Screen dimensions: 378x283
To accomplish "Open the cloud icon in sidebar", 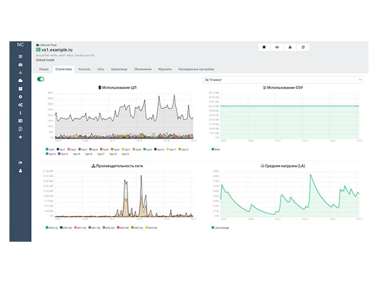I will point(21,80).
